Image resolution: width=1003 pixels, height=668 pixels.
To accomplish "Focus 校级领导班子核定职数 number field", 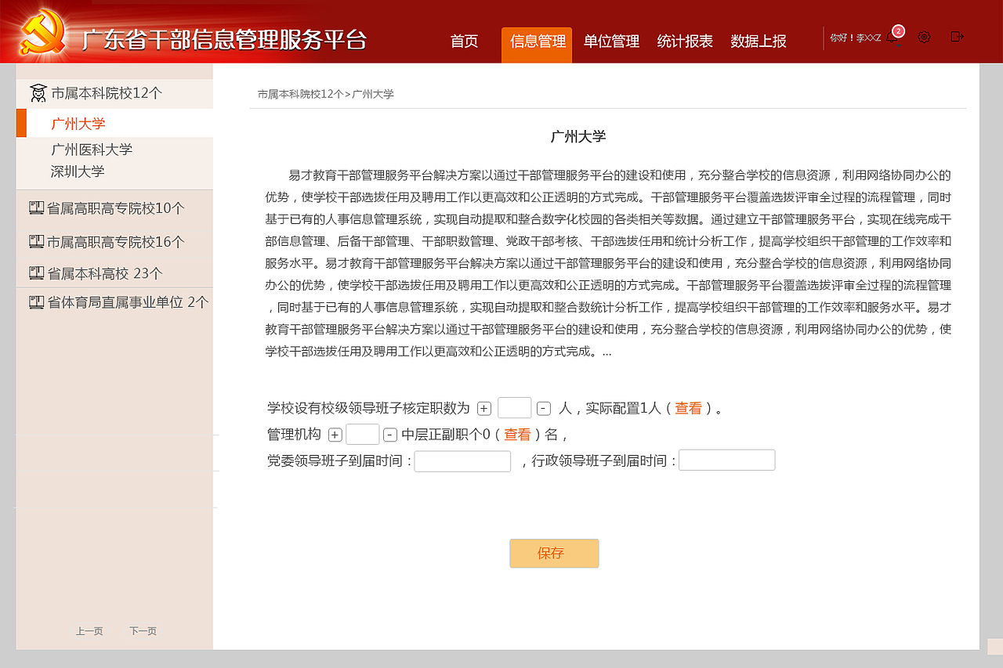I will [515, 408].
